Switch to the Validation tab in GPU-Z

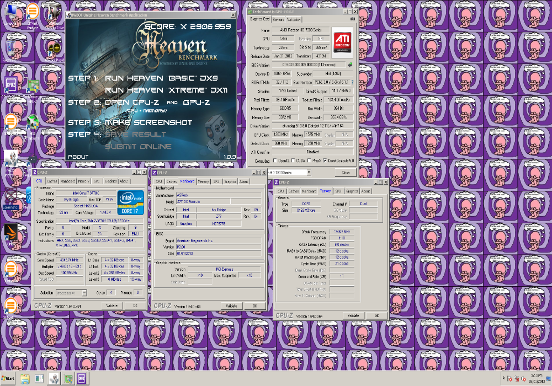click(293, 19)
